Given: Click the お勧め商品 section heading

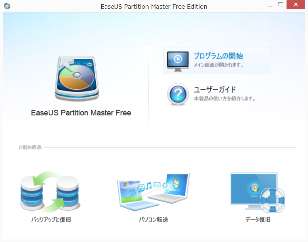Looking at the screenshot, I should pyautogui.click(x=30, y=147).
